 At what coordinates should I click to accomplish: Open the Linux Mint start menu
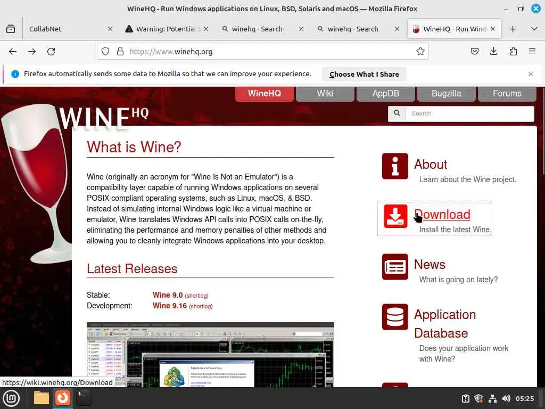click(11, 398)
